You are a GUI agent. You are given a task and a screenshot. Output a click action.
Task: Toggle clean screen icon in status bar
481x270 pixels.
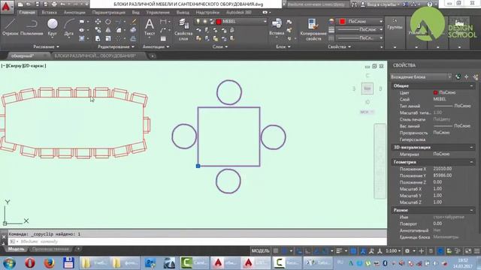(468, 251)
